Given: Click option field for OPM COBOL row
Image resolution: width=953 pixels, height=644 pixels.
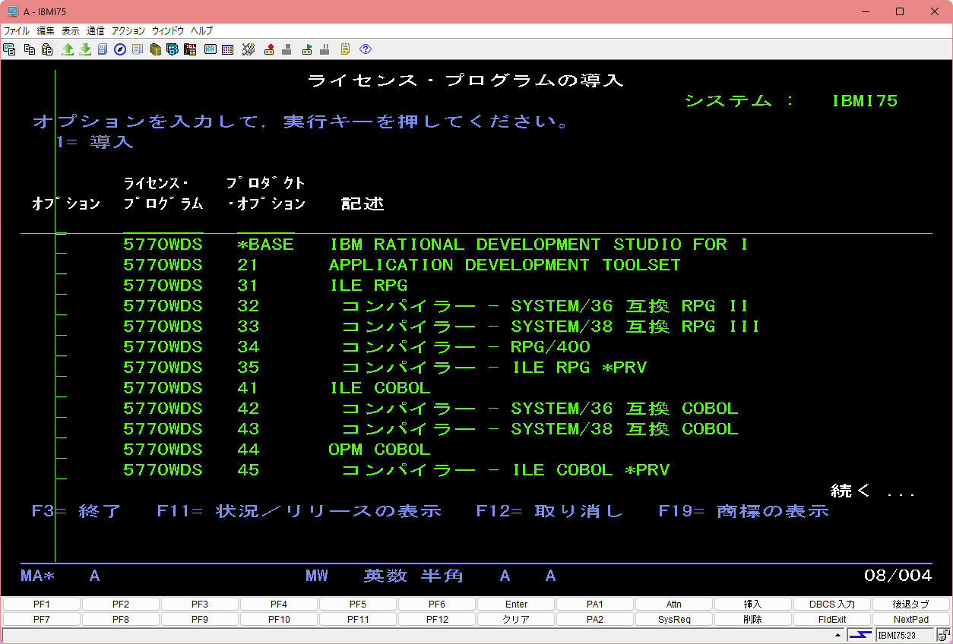Looking at the screenshot, I should (x=61, y=450).
